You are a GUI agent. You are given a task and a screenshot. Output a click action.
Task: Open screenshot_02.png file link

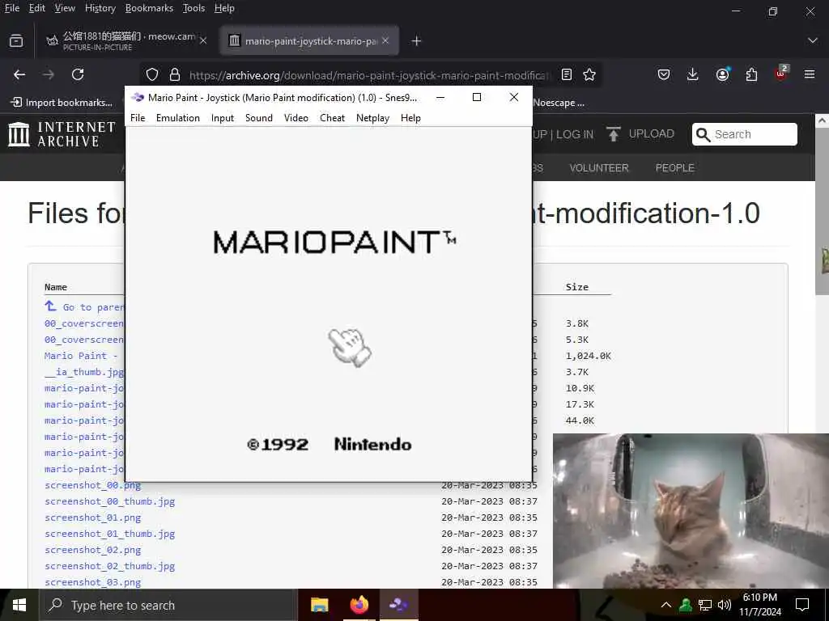click(93, 550)
